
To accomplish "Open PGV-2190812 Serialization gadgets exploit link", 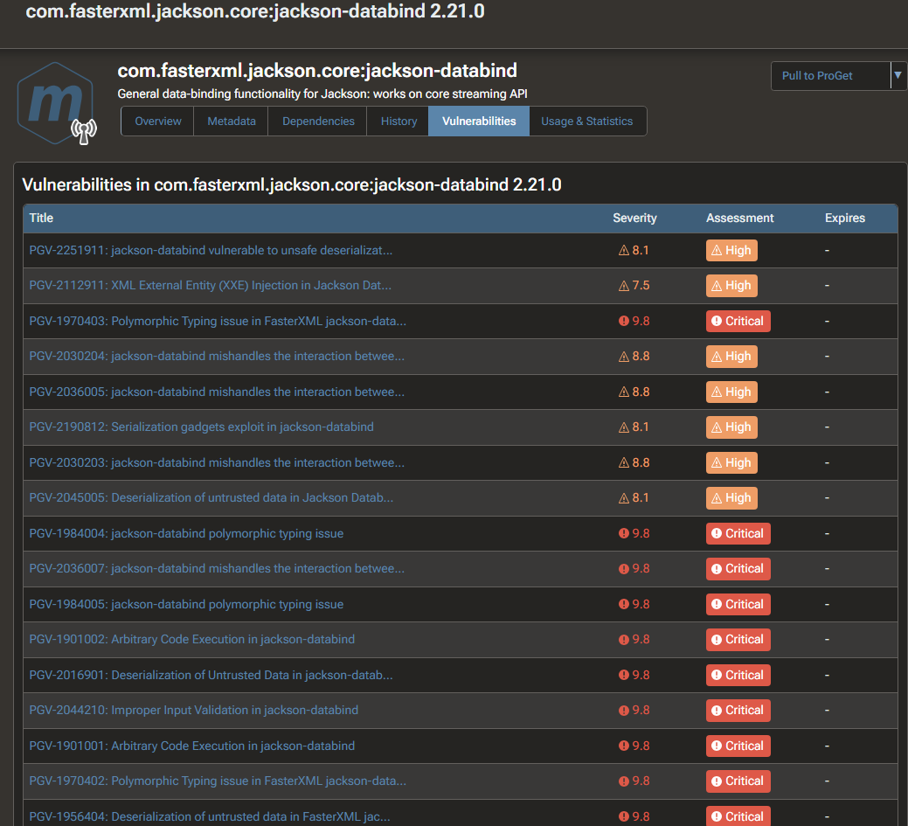I will (x=201, y=427).
